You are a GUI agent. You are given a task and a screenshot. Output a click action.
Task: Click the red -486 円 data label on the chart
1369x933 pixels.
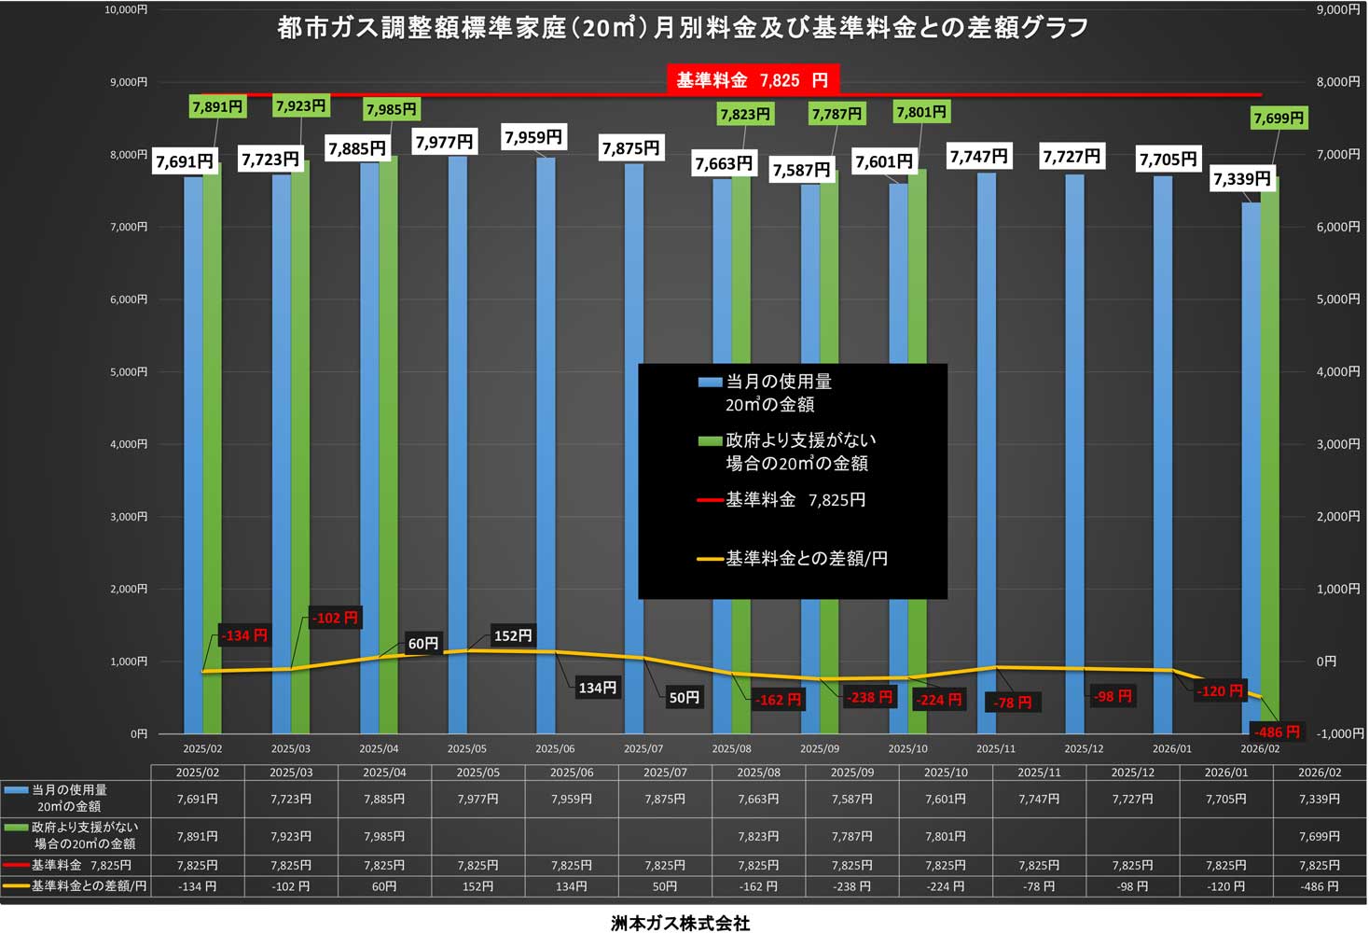point(1277,732)
